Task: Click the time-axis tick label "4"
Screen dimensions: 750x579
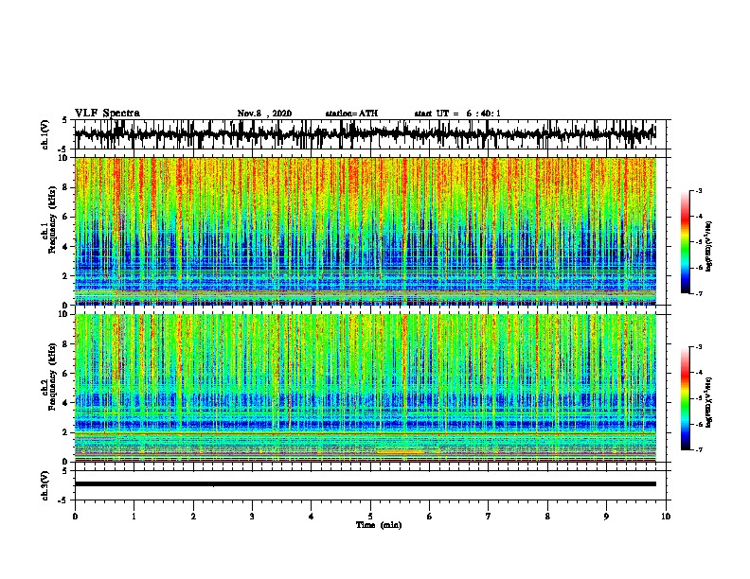Action: pos(312,517)
